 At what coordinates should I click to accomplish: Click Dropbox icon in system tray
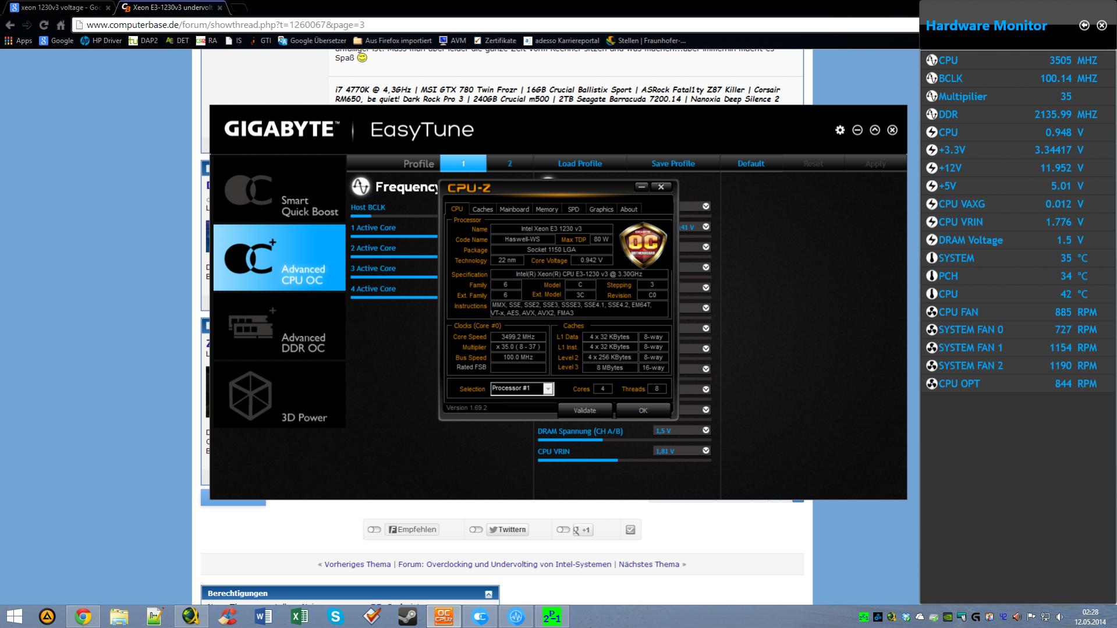[x=906, y=617]
